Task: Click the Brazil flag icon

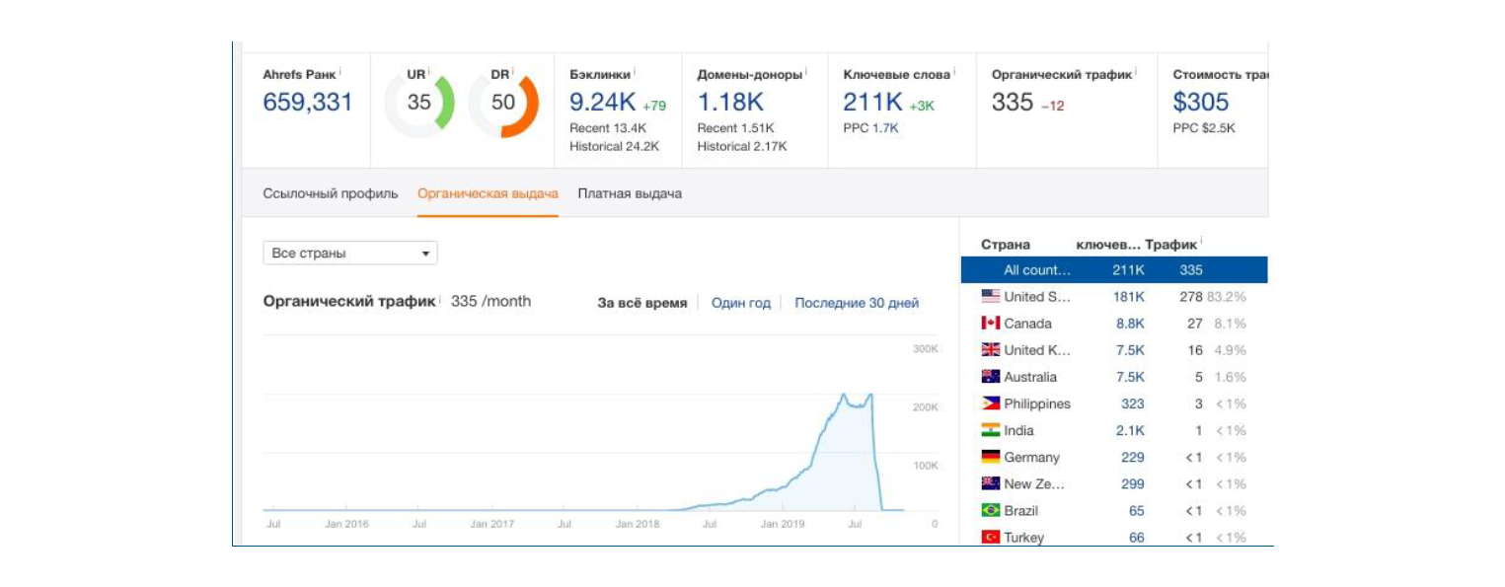Action: tap(991, 510)
